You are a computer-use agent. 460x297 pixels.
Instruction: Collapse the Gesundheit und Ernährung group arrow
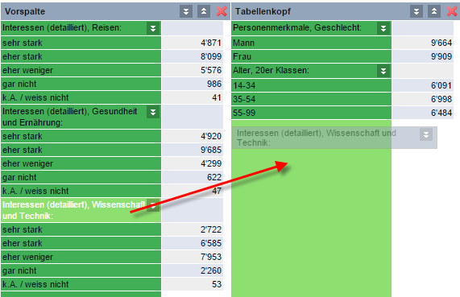[x=153, y=112]
